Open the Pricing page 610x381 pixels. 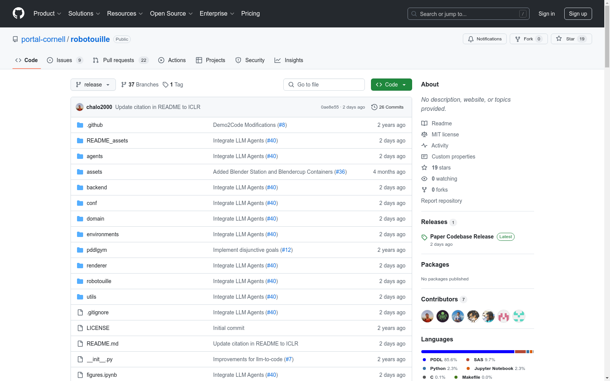coord(250,14)
